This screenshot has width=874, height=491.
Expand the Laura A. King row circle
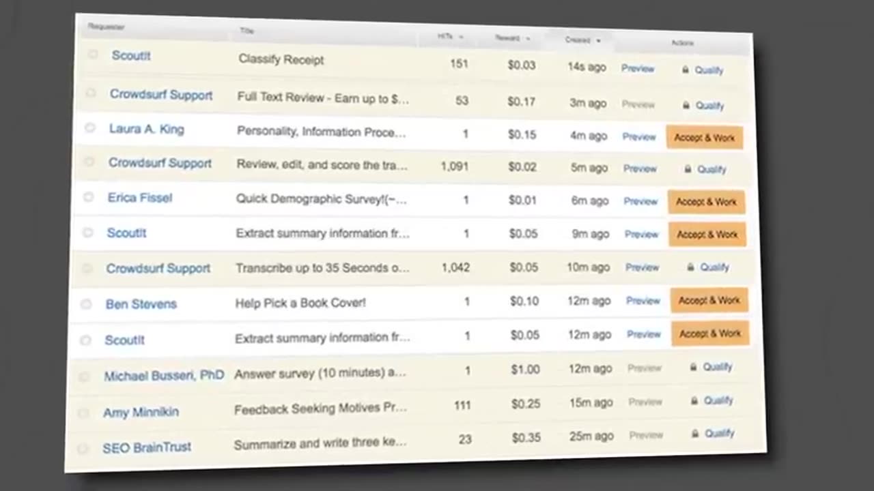(x=90, y=128)
